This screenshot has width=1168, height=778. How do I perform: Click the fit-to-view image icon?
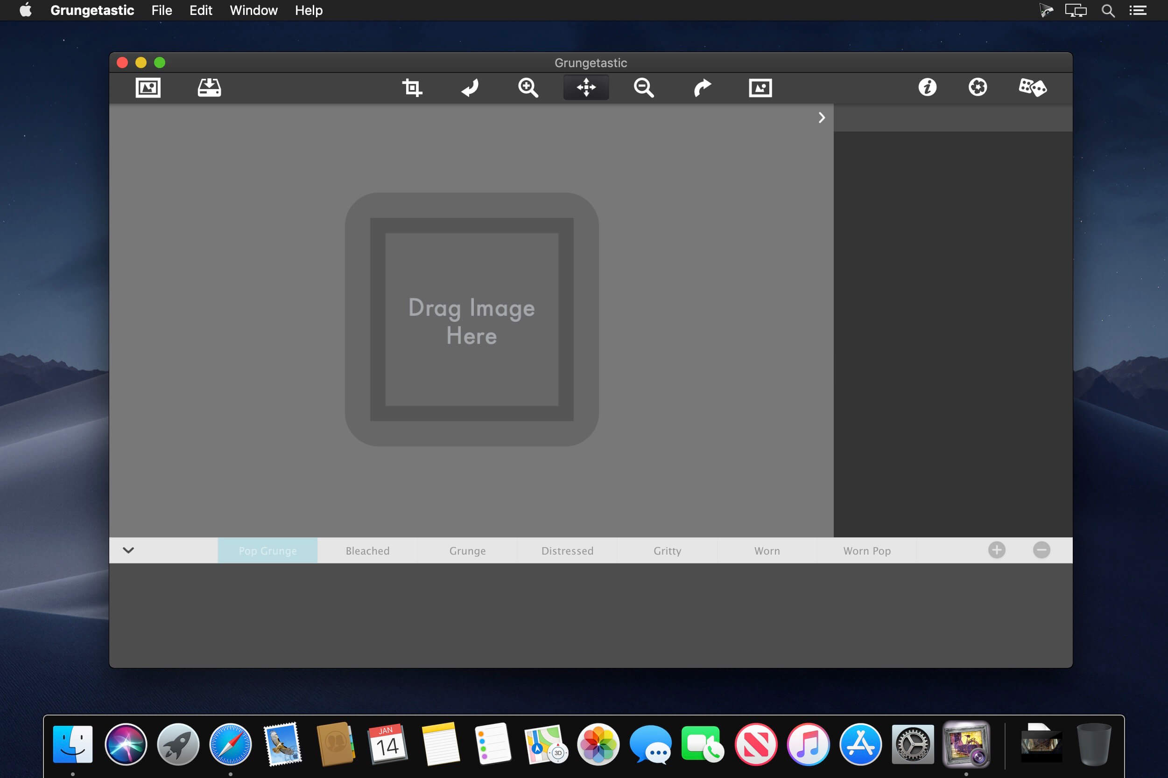pyautogui.click(x=760, y=88)
